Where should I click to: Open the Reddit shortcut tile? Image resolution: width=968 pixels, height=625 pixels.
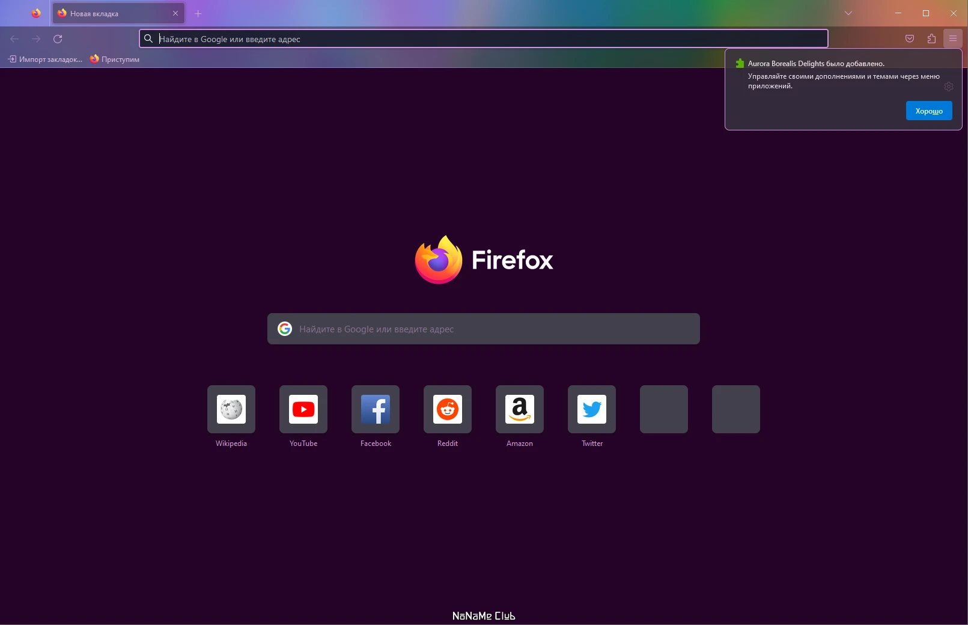pyautogui.click(x=448, y=409)
